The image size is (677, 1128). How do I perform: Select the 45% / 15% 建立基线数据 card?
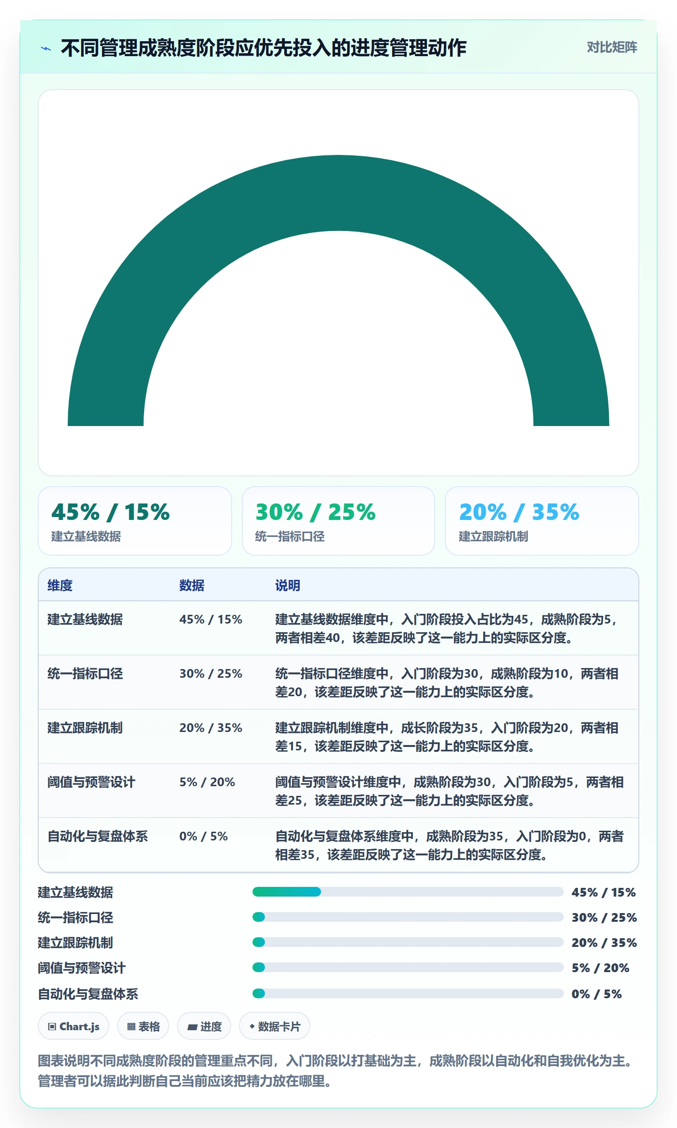(135, 521)
